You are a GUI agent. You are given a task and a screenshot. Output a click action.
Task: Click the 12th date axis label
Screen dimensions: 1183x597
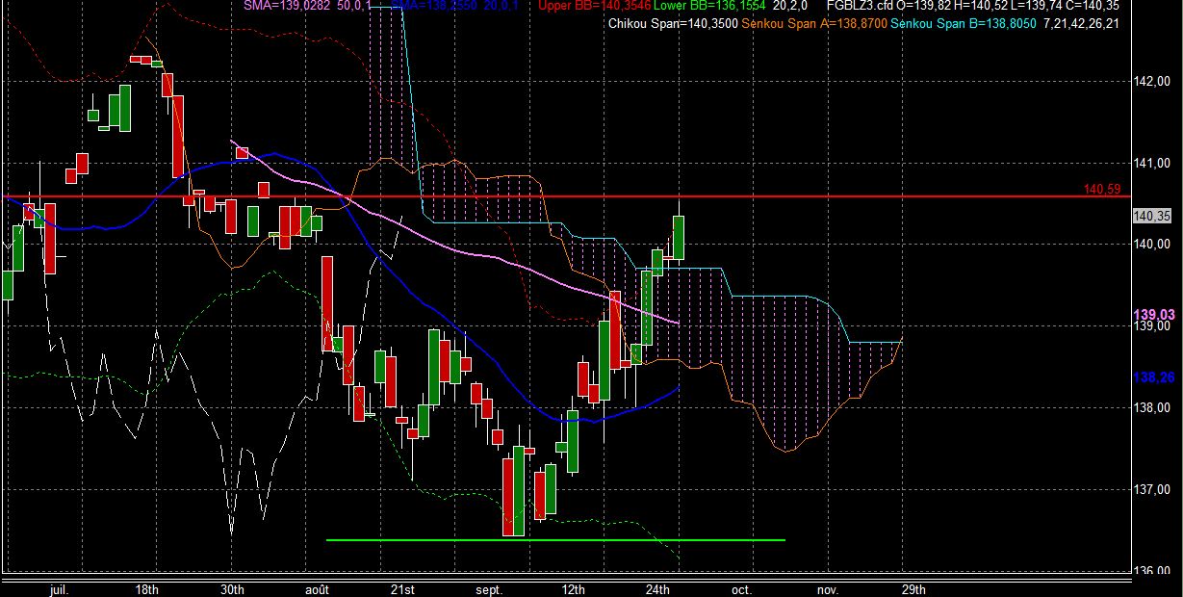tap(573, 588)
